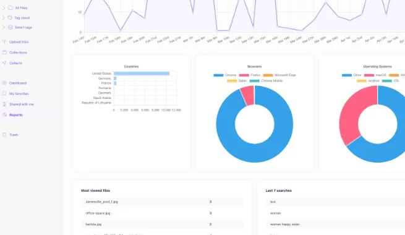This screenshot has height=235, width=405.
Task: Click the Upload links icon
Action: 4,41
